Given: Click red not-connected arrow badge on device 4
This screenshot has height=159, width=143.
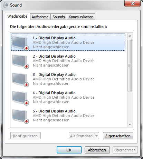Looking at the screenshot, I should pos(27,103).
